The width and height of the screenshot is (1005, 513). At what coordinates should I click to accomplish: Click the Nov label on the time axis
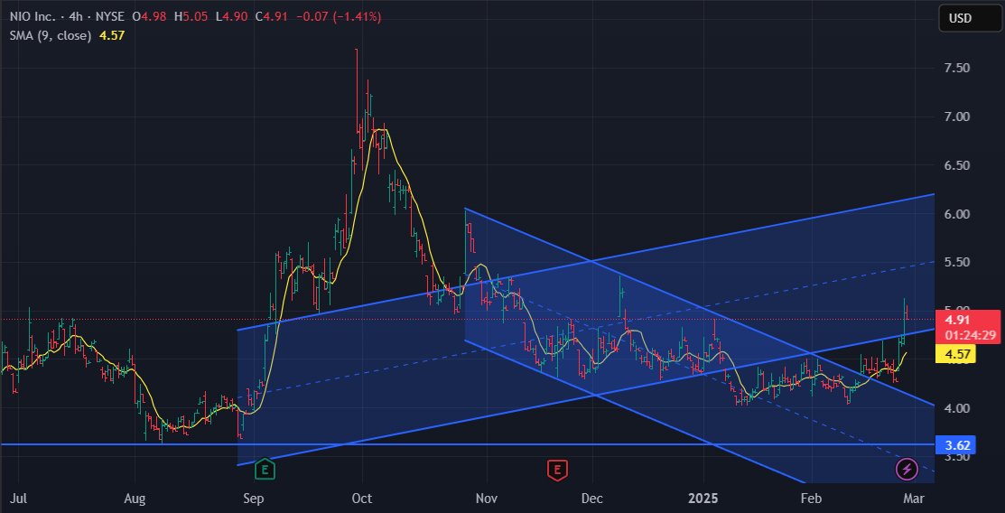487,498
